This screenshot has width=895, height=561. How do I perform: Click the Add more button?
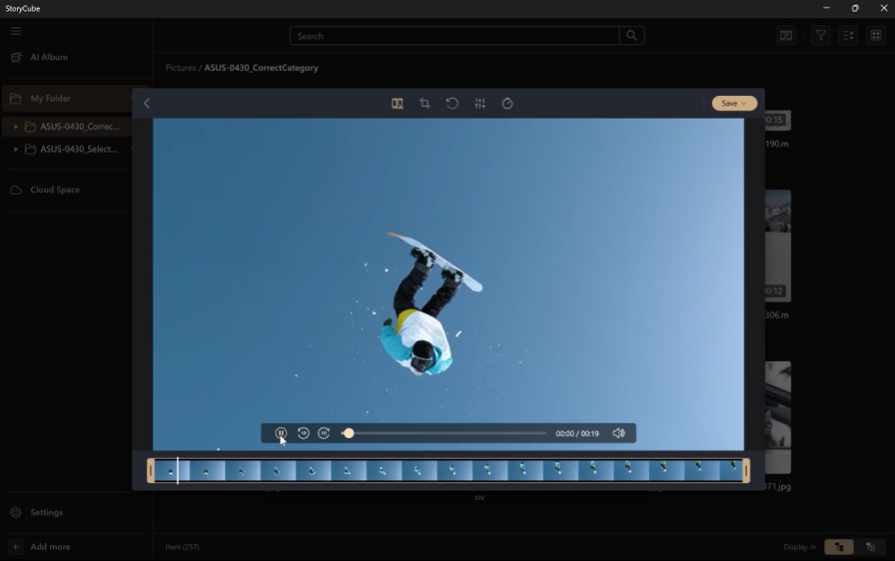click(49, 547)
